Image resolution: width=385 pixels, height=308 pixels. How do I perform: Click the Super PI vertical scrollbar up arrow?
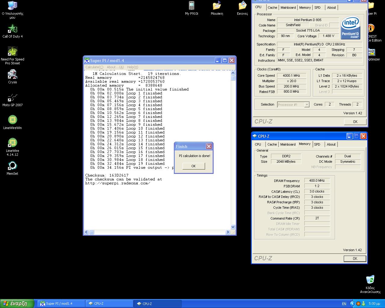pos(233,73)
